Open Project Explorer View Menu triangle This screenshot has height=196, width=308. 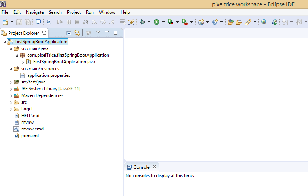click(98, 32)
